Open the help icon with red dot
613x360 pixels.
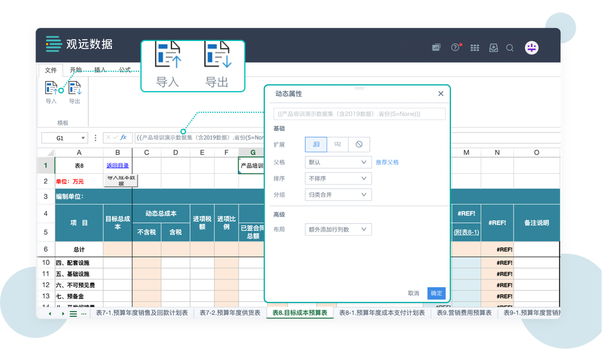tap(455, 48)
